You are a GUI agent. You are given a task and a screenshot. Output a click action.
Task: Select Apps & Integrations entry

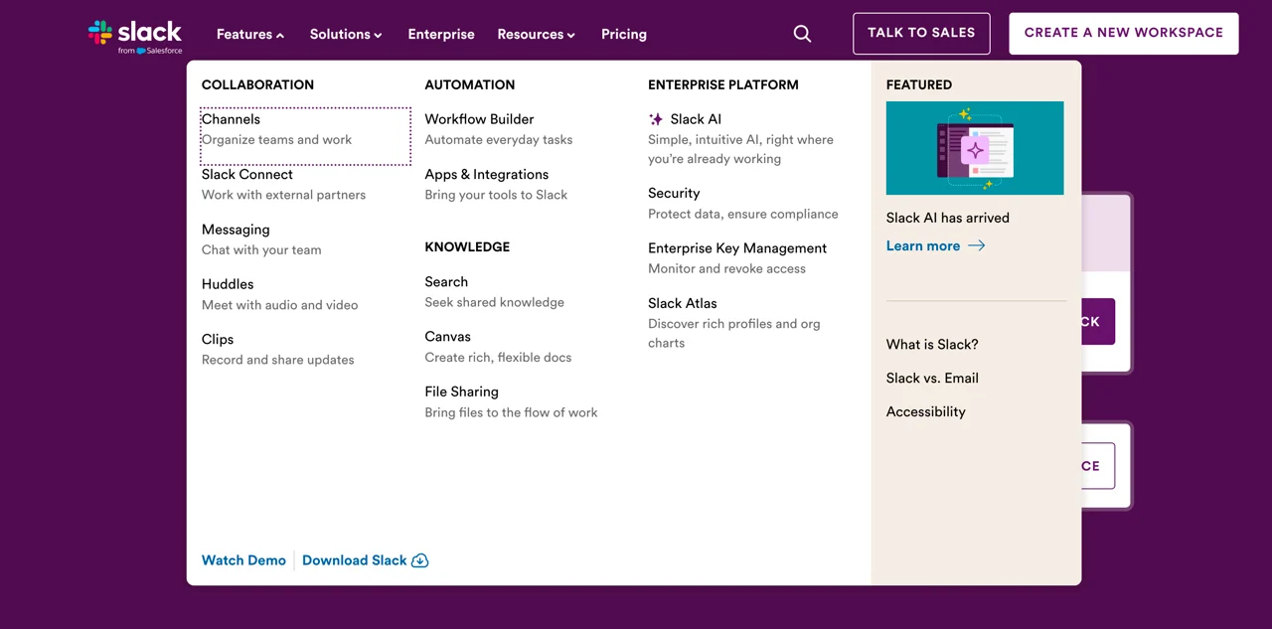(x=487, y=174)
